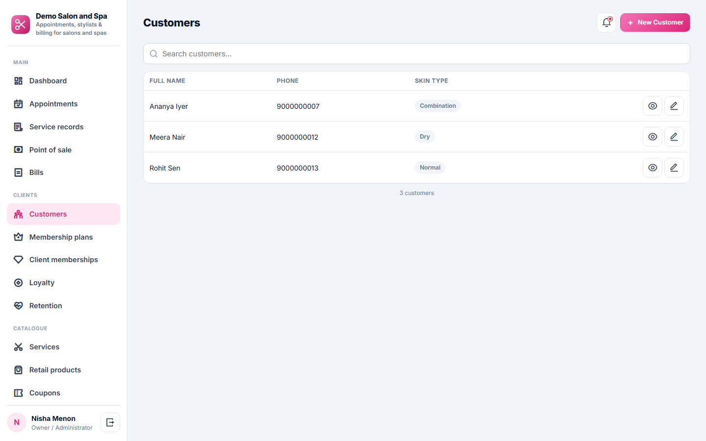Open Point of sale
This screenshot has height=441, width=706.
[63, 150]
